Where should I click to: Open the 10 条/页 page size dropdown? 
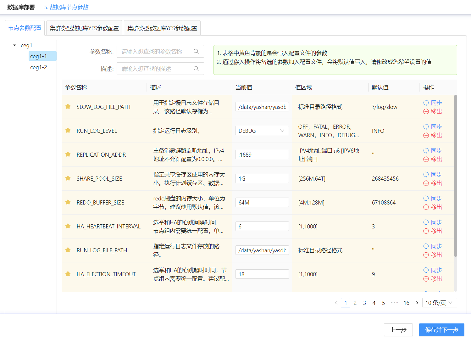439,303
